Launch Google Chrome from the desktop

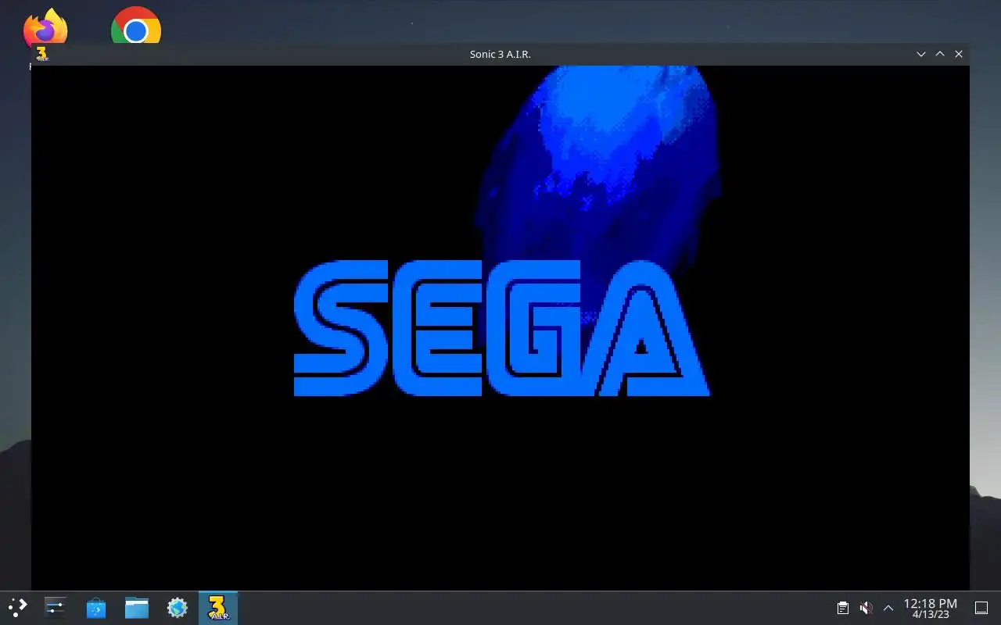click(136, 26)
